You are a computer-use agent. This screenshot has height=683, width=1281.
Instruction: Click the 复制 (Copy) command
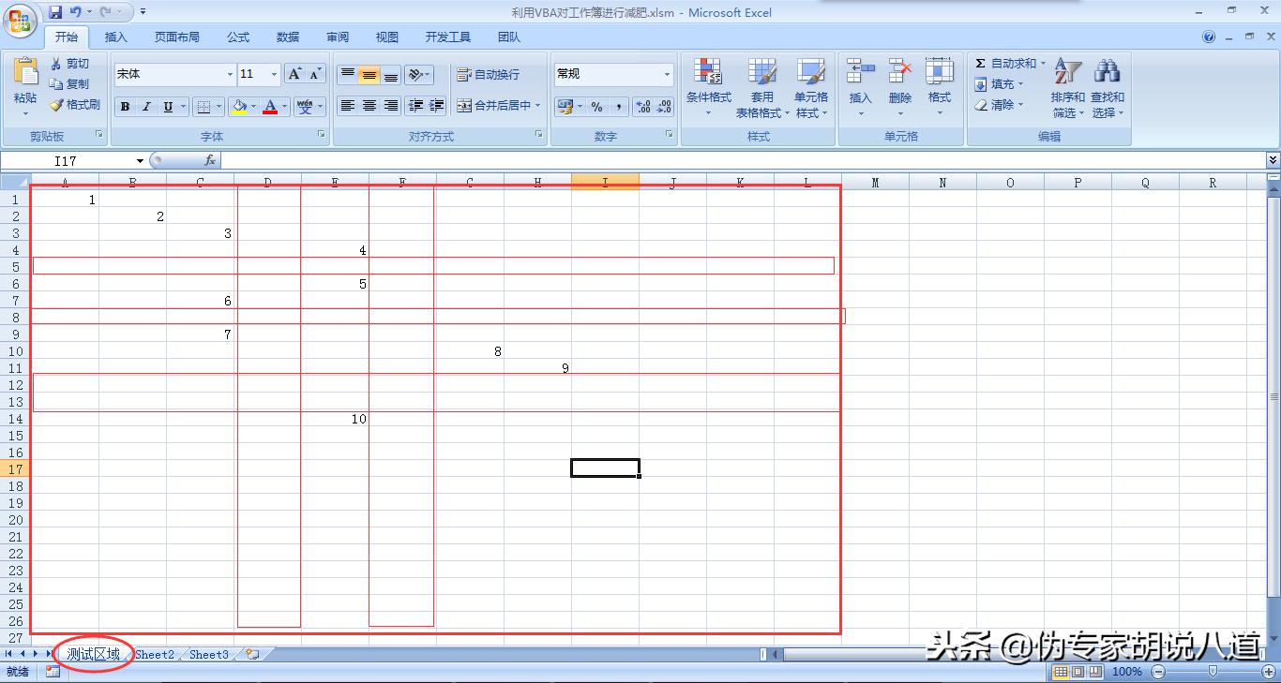click(x=70, y=83)
